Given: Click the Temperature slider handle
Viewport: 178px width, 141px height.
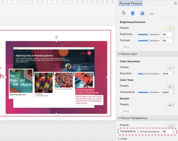Looking at the screenshot, I should click(149, 93).
